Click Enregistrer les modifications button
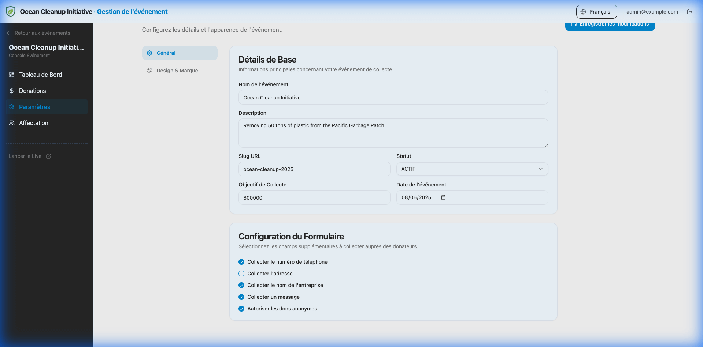The width and height of the screenshot is (703, 347). 610,26
